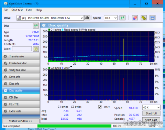
Task: Click the Disc quality panel header
Action: pos(101,25)
